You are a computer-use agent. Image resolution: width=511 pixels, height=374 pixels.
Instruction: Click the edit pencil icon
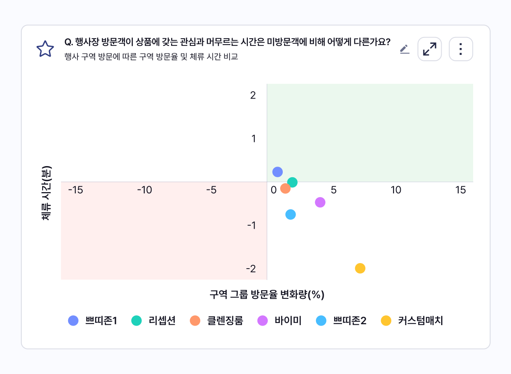pos(404,49)
